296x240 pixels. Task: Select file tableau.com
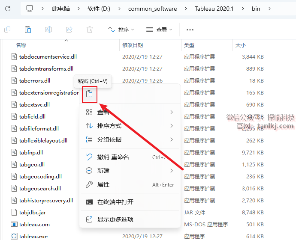click(x=34, y=224)
